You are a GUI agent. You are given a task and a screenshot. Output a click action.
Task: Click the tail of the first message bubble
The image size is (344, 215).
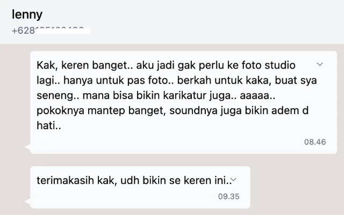click(27, 147)
